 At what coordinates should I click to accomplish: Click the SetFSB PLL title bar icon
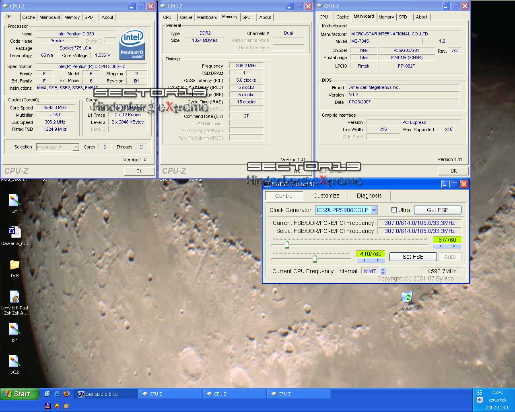pyautogui.click(x=268, y=184)
